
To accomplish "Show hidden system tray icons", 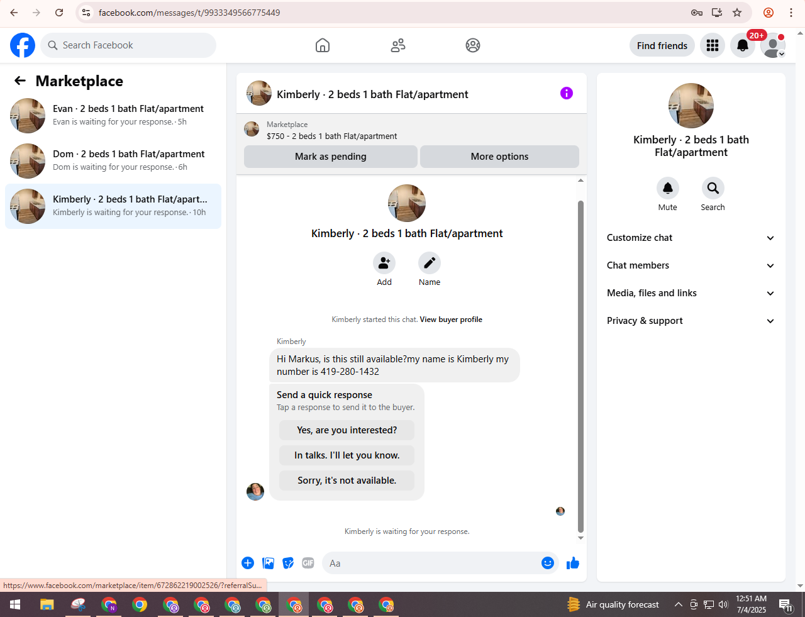I will pyautogui.click(x=679, y=604).
